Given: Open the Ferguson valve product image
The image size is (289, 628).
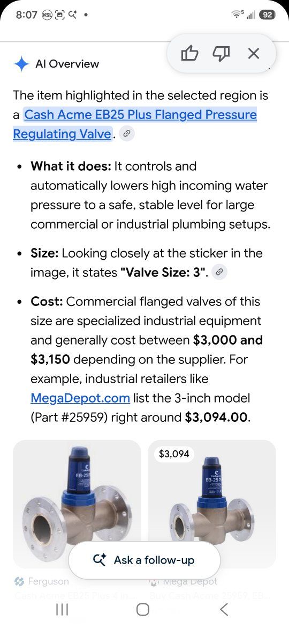Looking at the screenshot, I should 77,504.
